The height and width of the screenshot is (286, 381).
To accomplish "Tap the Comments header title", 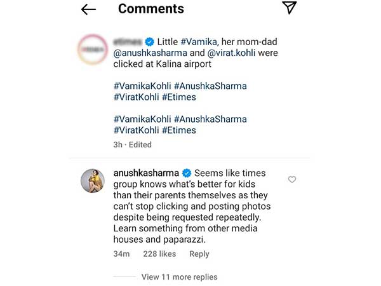I will coord(151,9).
